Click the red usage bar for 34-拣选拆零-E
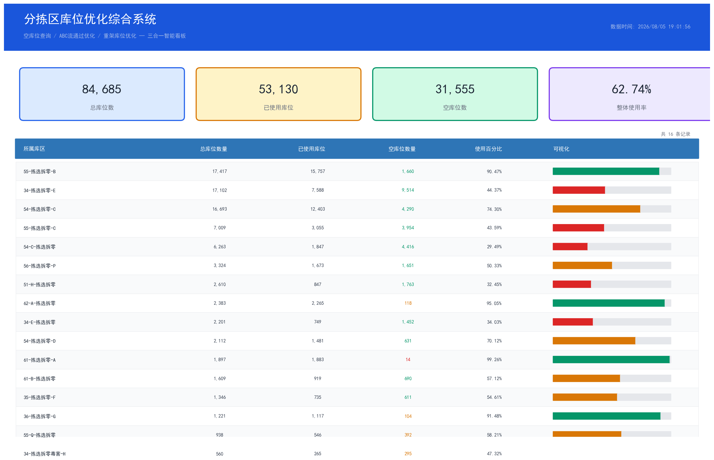The width and height of the screenshot is (714, 460). point(579,190)
